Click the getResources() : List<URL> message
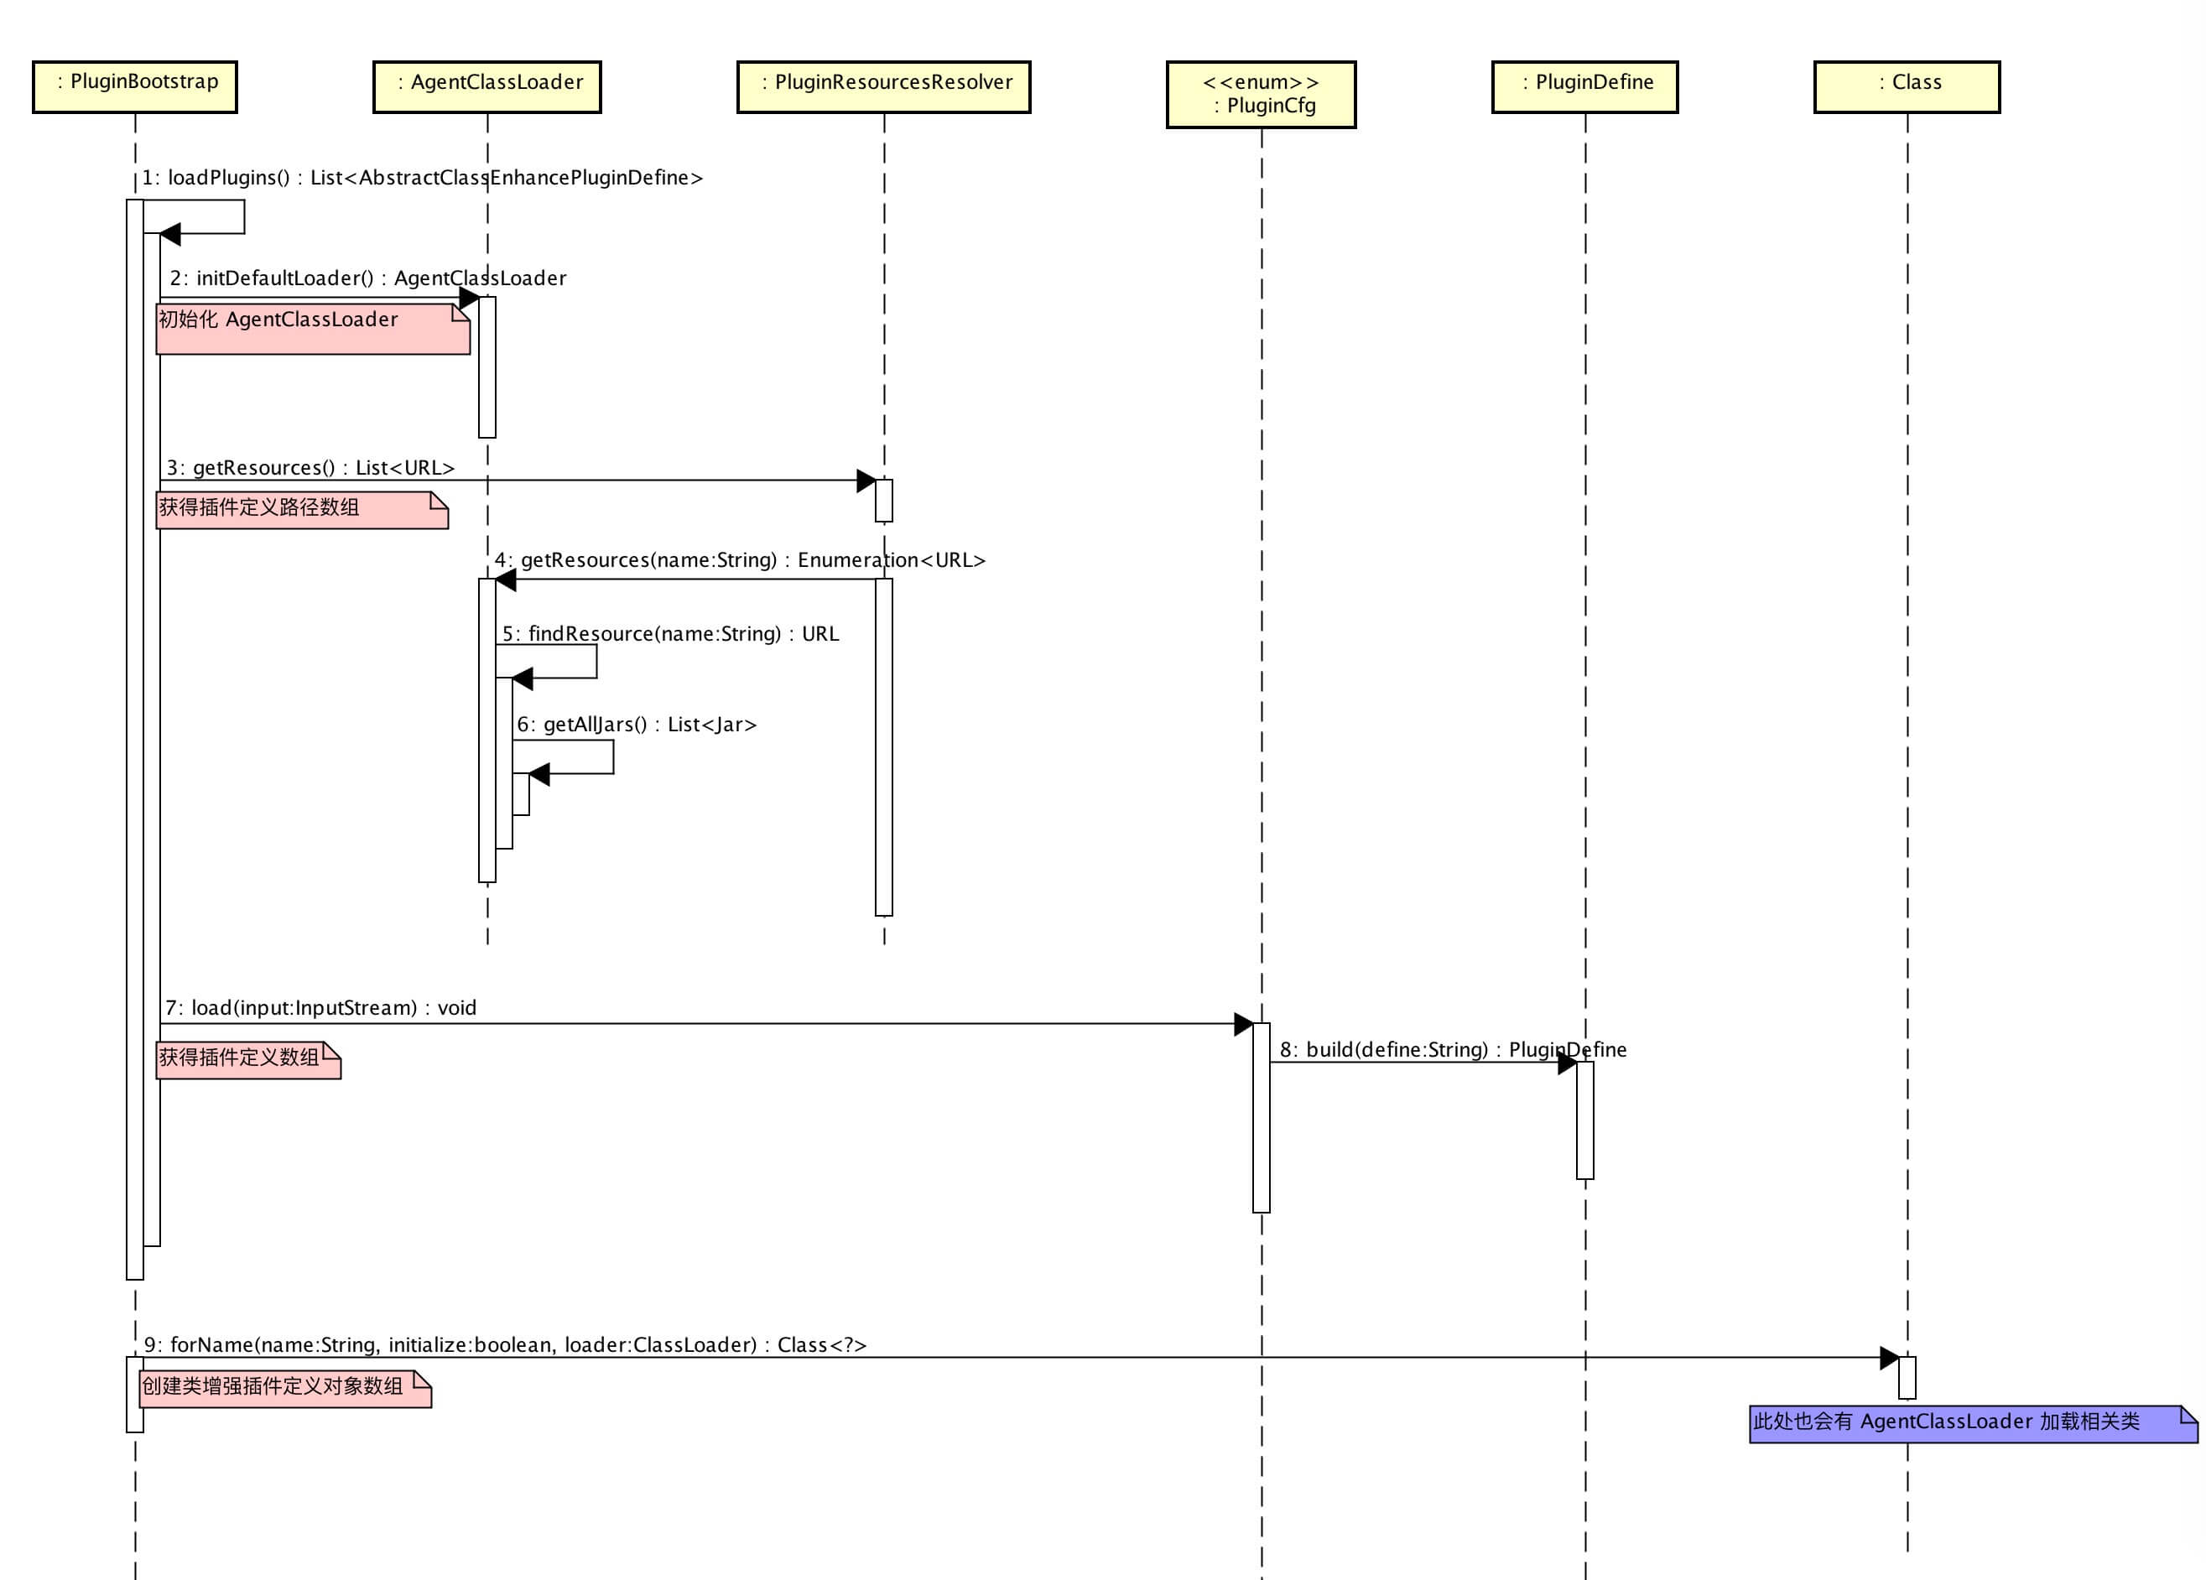 [x=311, y=468]
